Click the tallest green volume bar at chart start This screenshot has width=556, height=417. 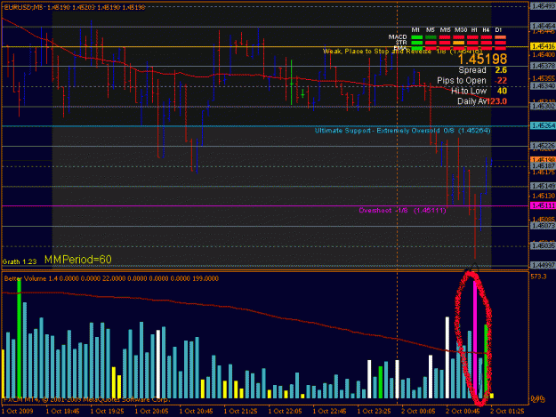click(20, 339)
